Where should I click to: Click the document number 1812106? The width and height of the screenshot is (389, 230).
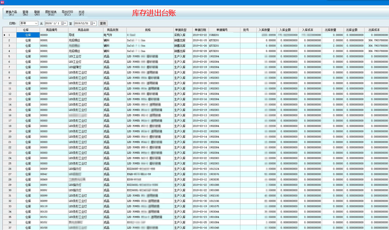(x=224, y=201)
